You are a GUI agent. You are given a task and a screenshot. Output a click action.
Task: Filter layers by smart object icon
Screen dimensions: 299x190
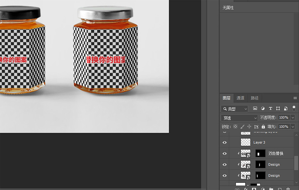[x=286, y=108]
